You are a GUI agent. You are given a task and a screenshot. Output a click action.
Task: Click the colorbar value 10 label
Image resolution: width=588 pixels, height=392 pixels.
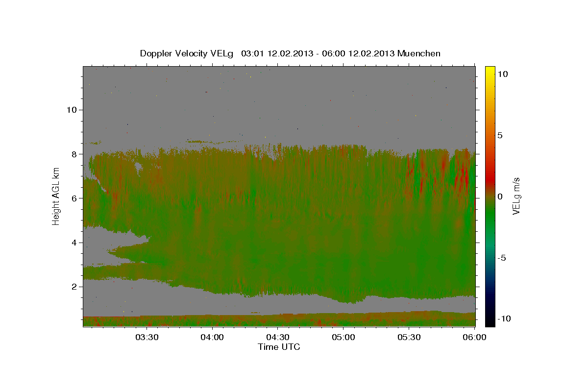pos(503,74)
